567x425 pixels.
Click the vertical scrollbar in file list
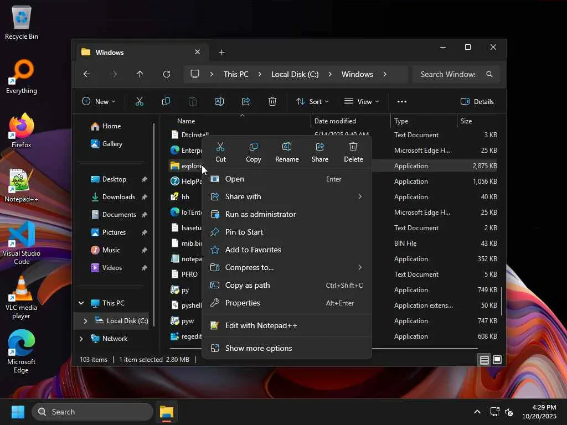coord(502,302)
